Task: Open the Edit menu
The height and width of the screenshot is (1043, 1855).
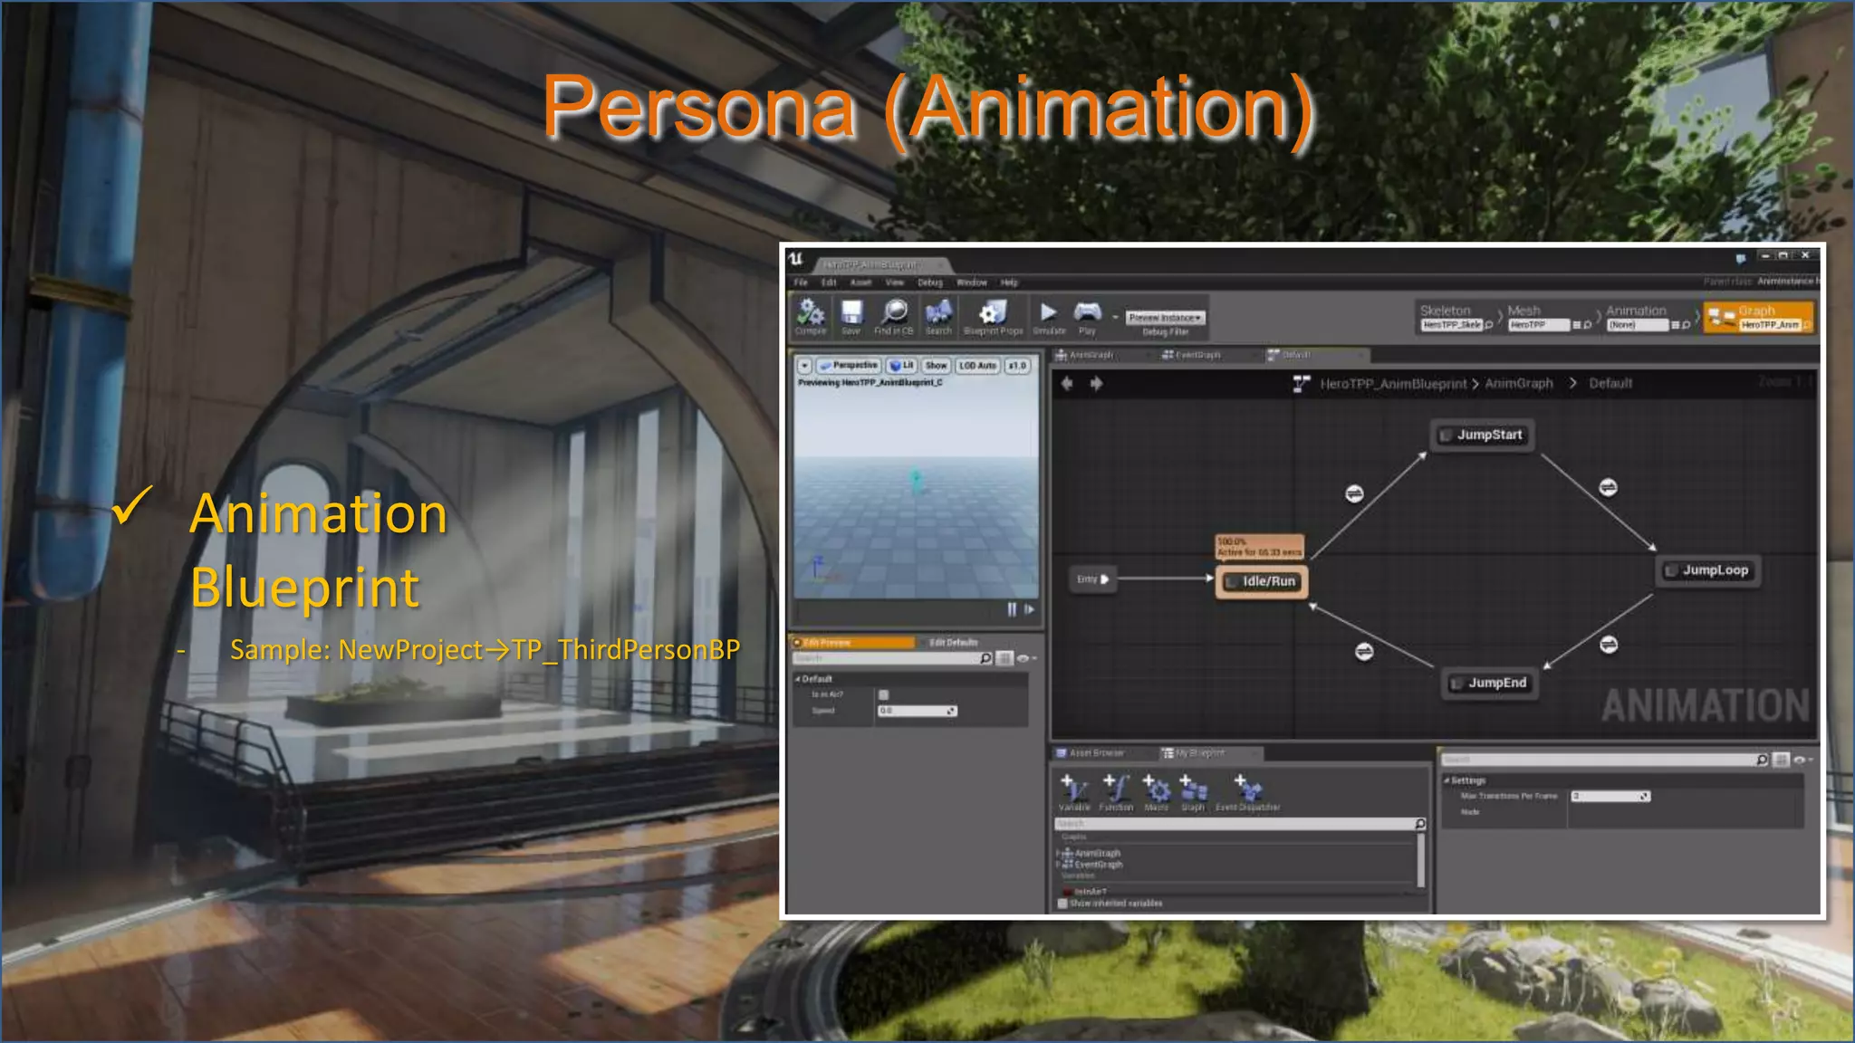Action: pos(829,282)
